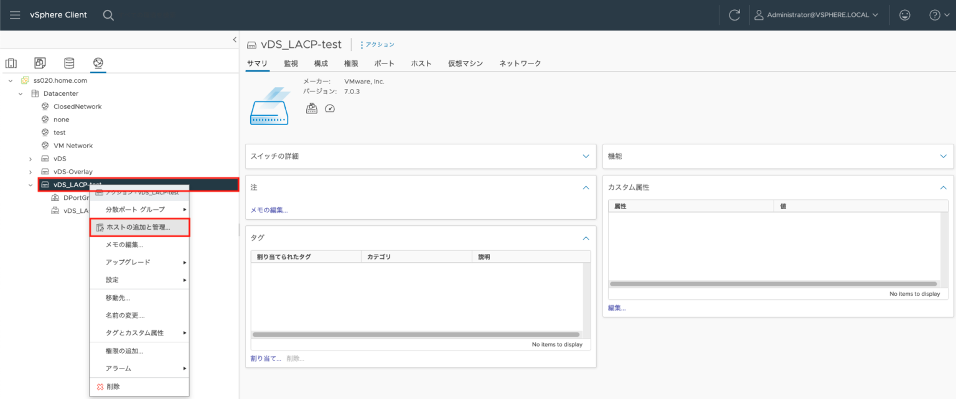Click the Networking inventory view icon

[x=97, y=63]
